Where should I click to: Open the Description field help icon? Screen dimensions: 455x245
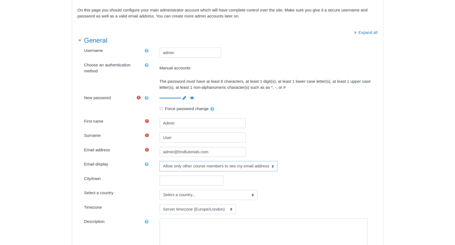(x=147, y=221)
